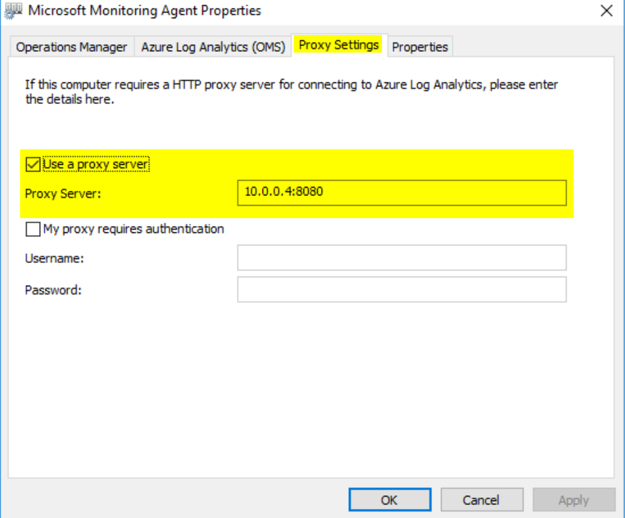Screen dimensions: 625x518
Task: Close the Monitoring Agent Properties dialog
Action: [606, 11]
